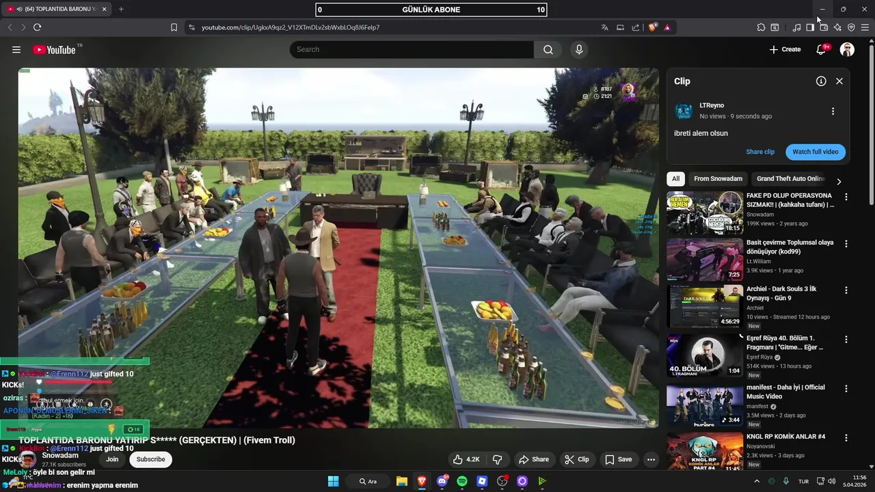The image size is (875, 492).
Task: Open options for manifest Daha İyi video
Action: click(846, 388)
